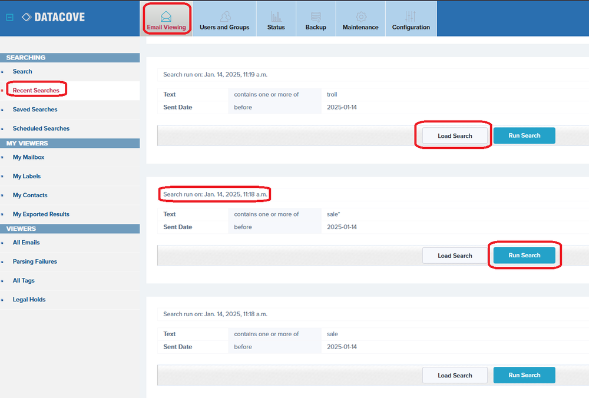
Task: Open the Email Viewing tab
Action: [x=167, y=19]
